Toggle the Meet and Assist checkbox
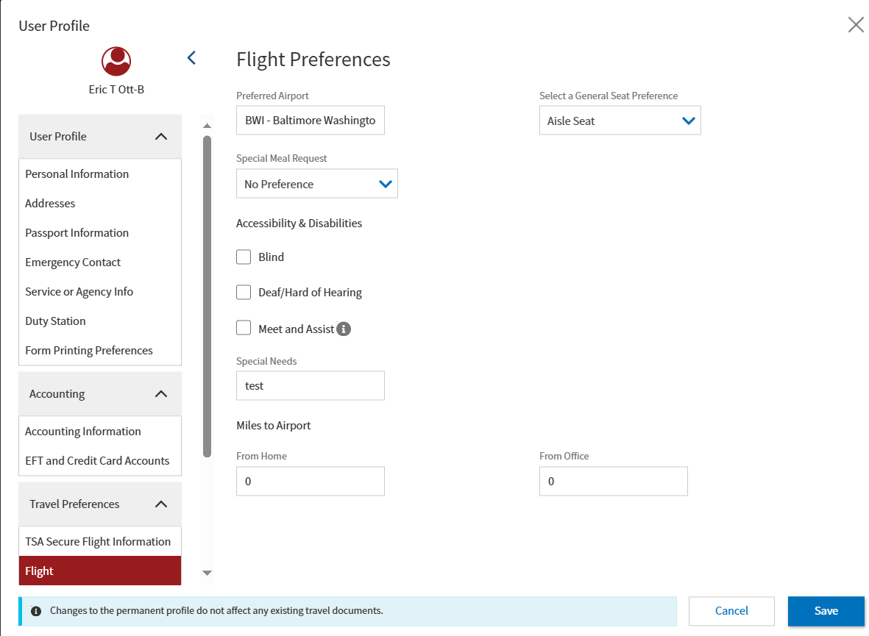 (244, 328)
